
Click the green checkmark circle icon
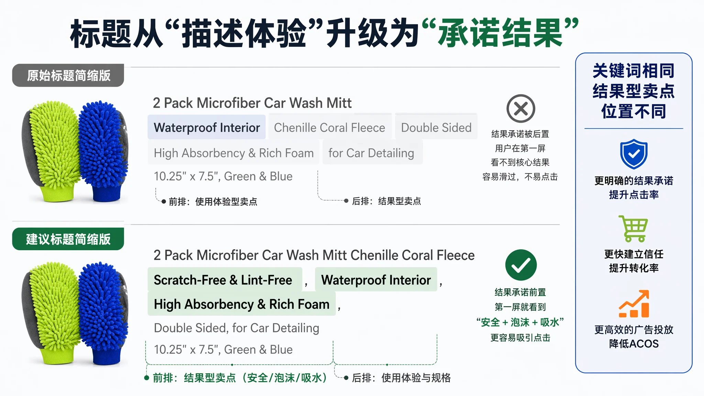tap(521, 265)
